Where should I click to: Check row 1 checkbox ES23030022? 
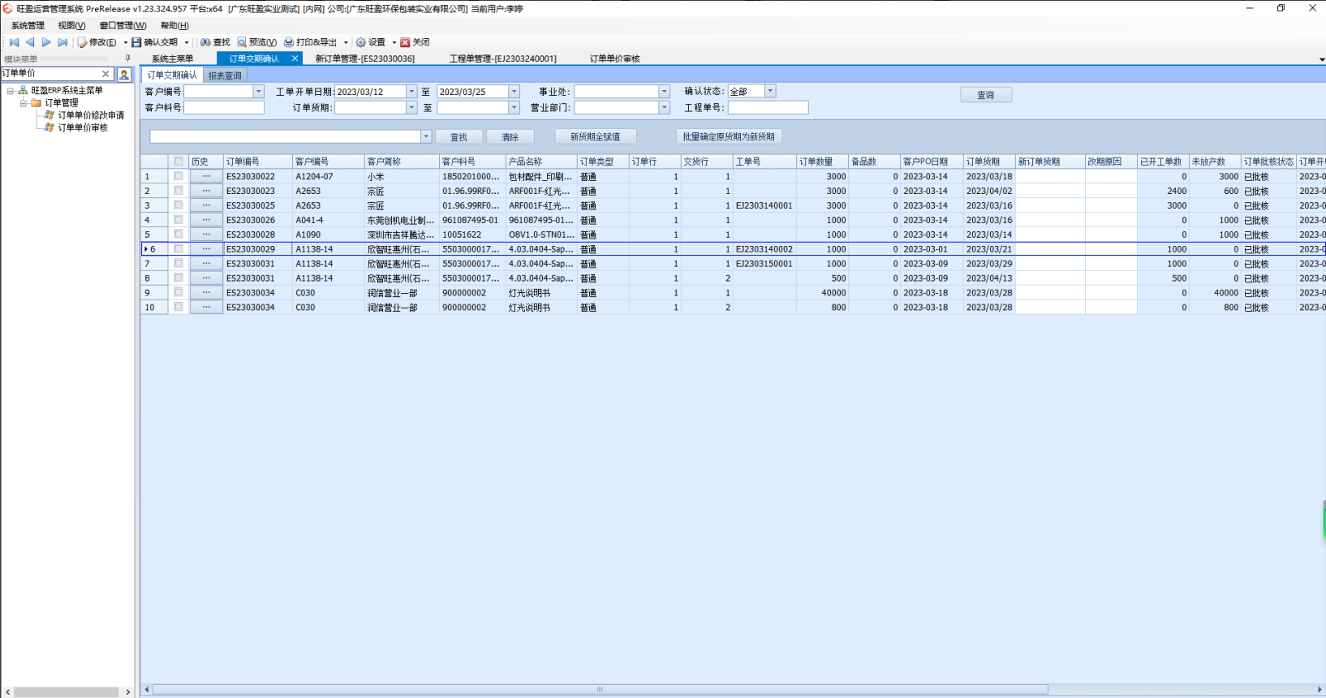(179, 176)
